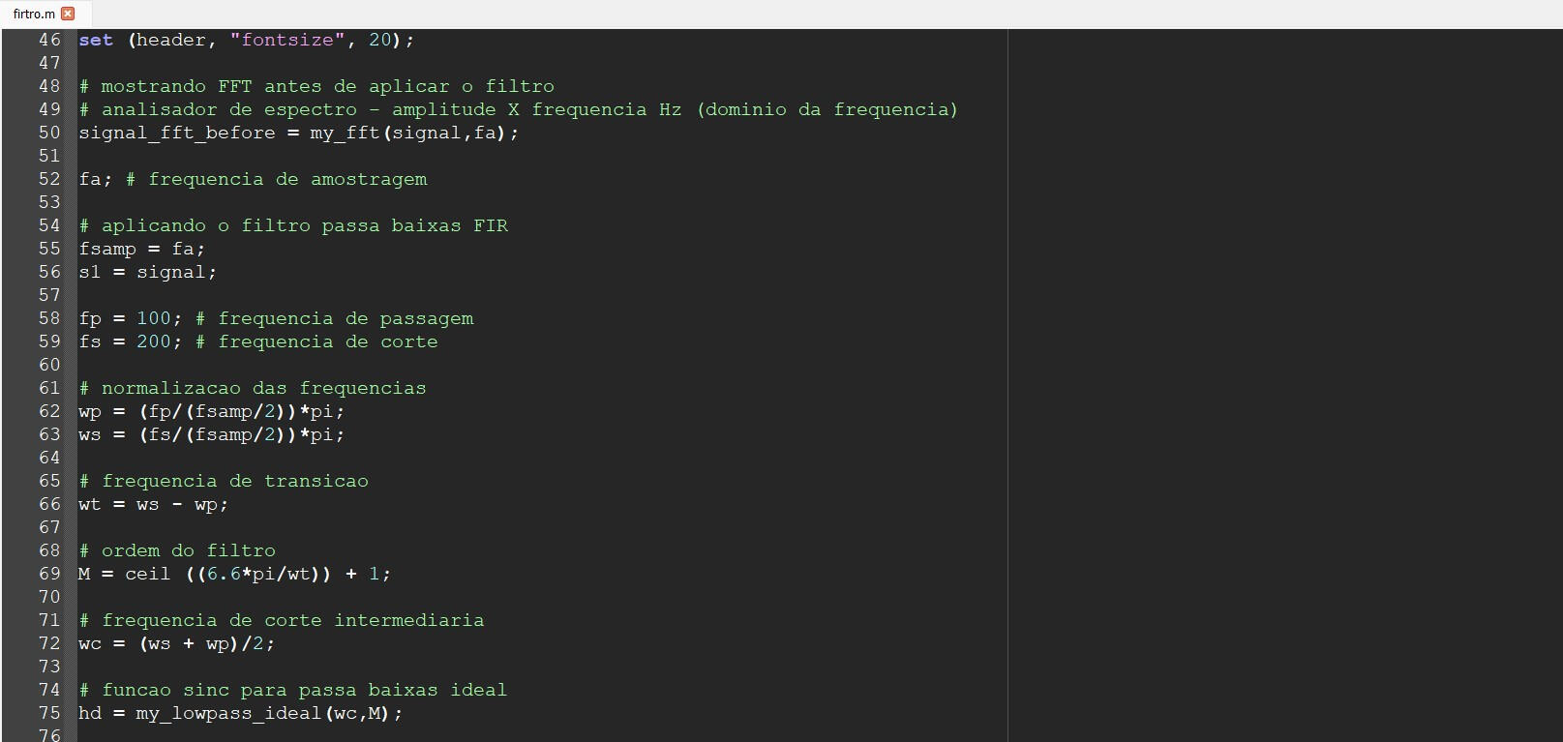
Task: Click the comment "frequencia de amostragem"
Action: (286, 179)
